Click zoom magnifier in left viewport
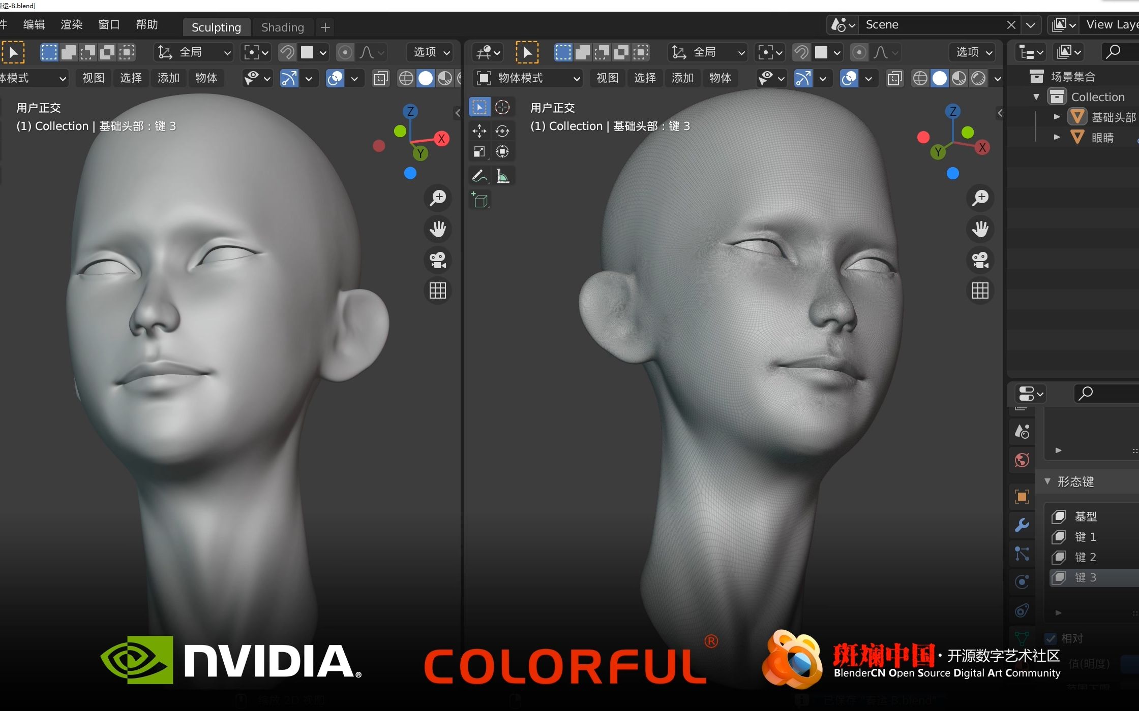The height and width of the screenshot is (711, 1139). (x=438, y=198)
